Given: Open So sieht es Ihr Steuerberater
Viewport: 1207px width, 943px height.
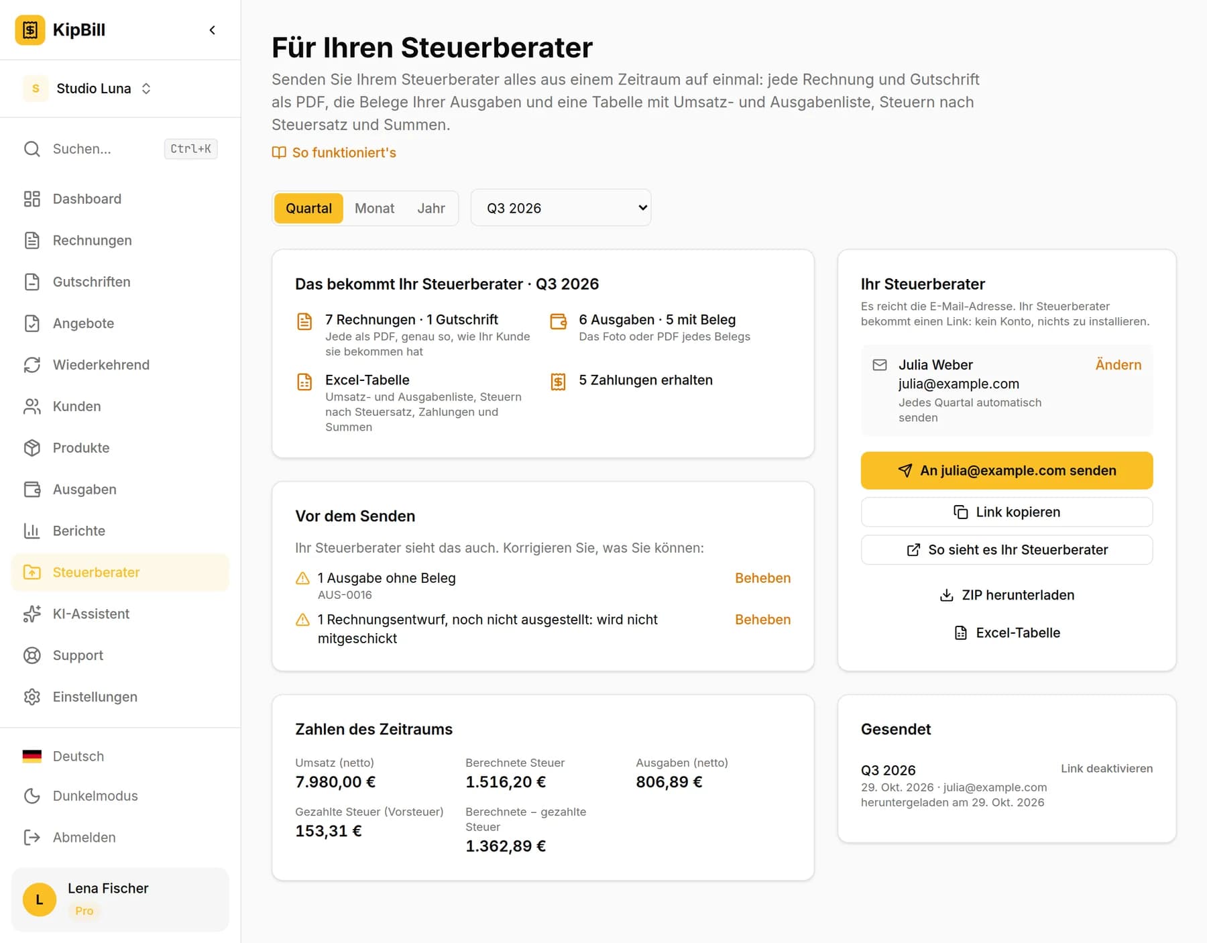Looking at the screenshot, I should point(1007,550).
